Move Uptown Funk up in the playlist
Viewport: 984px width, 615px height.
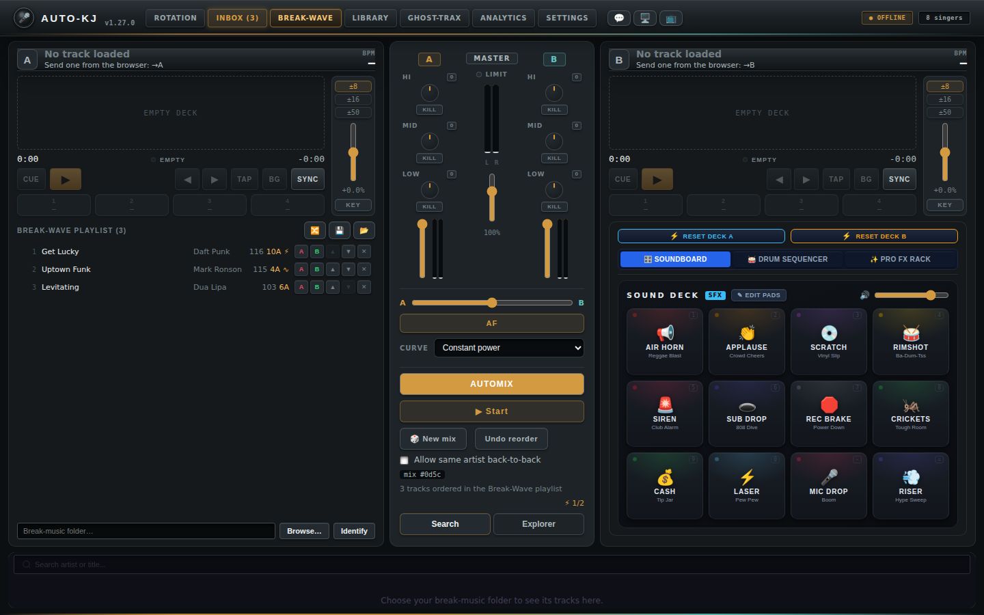[x=333, y=269]
